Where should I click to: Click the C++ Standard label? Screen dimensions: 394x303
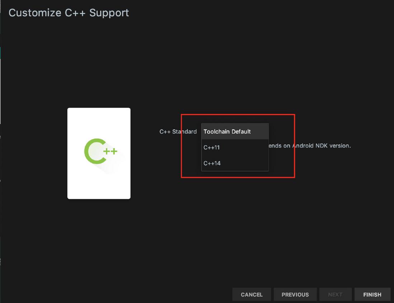[178, 132]
